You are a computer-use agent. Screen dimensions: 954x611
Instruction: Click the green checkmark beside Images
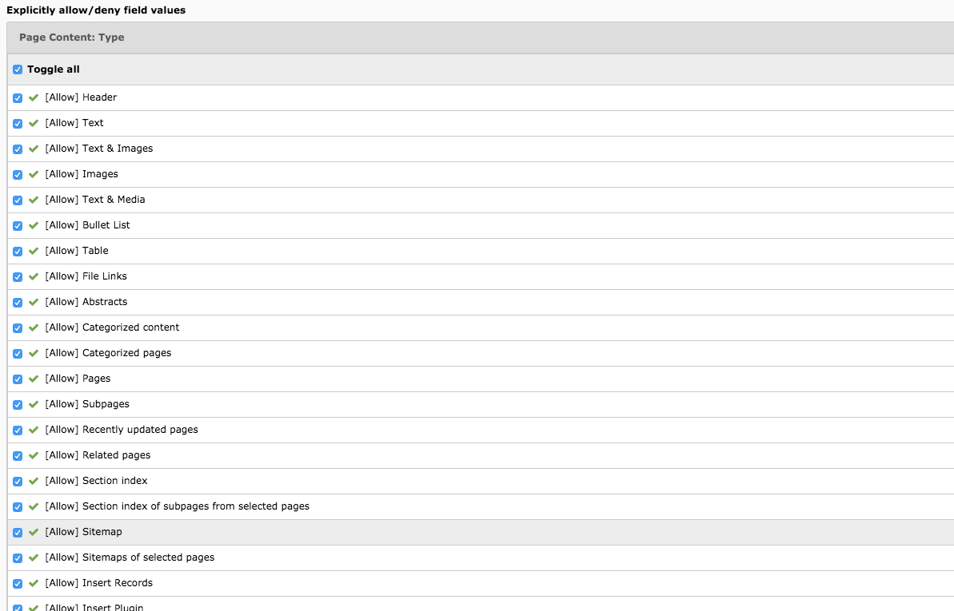(x=34, y=174)
